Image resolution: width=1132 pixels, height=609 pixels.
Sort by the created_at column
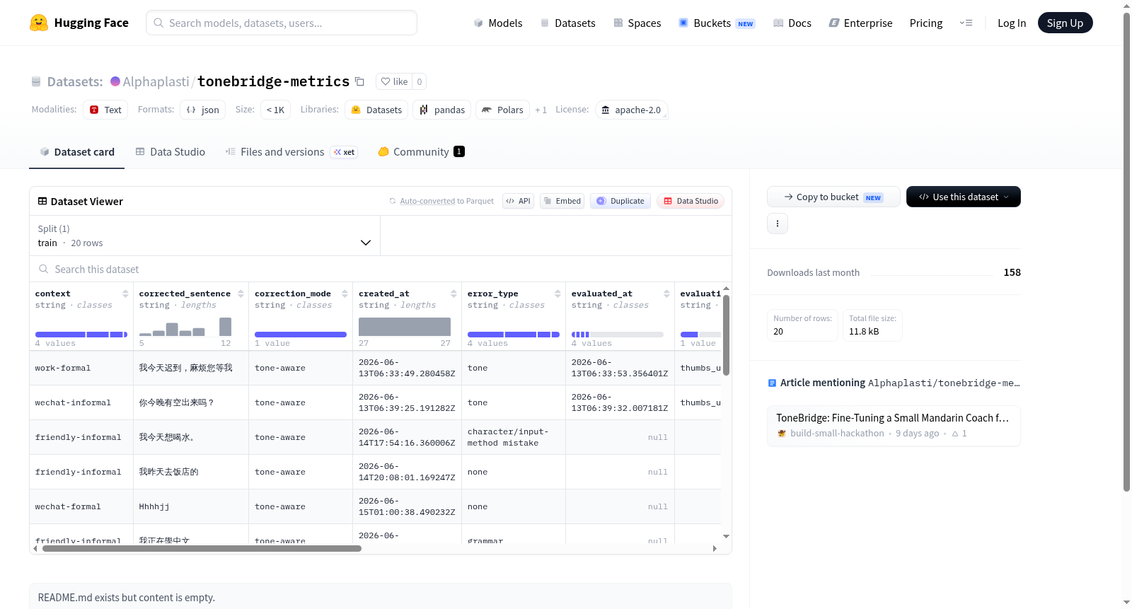coord(454,294)
